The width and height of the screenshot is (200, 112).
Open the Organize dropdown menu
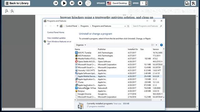click(81, 45)
